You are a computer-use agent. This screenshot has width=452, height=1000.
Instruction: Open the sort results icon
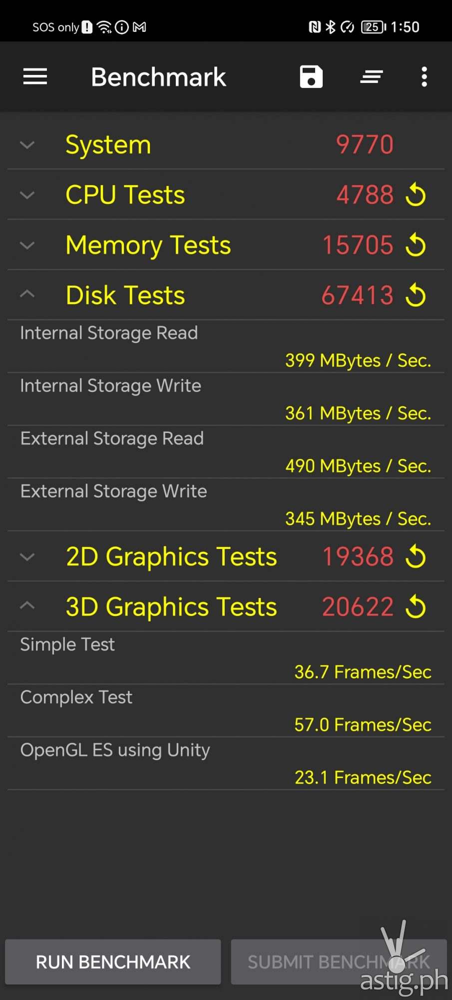click(x=372, y=77)
